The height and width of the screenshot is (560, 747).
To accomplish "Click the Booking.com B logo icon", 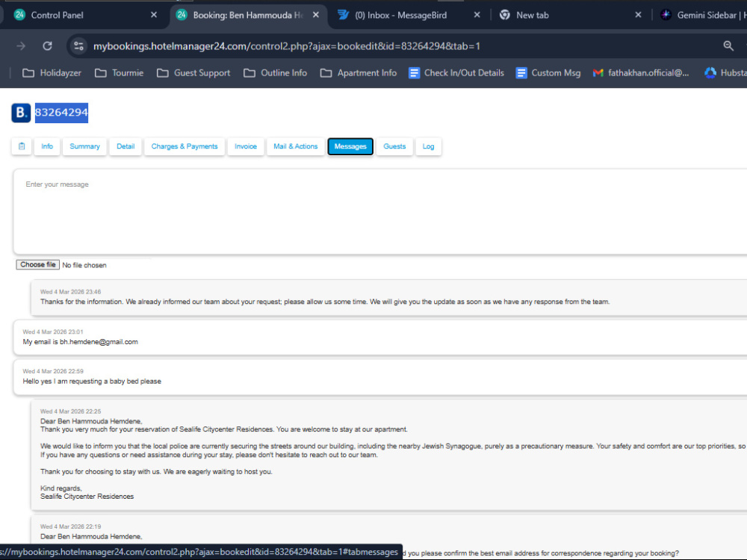I will pos(21,113).
